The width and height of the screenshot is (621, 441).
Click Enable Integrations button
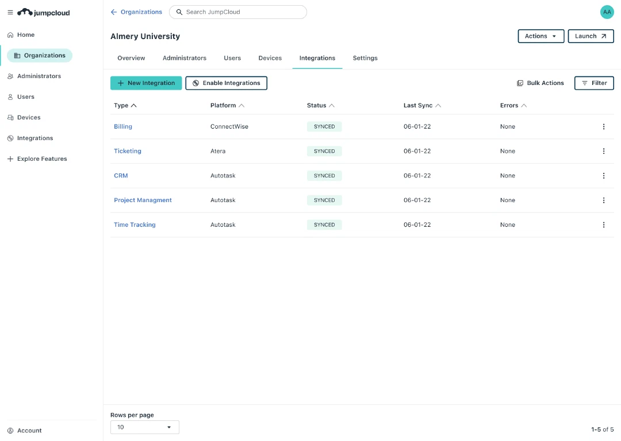pos(226,83)
